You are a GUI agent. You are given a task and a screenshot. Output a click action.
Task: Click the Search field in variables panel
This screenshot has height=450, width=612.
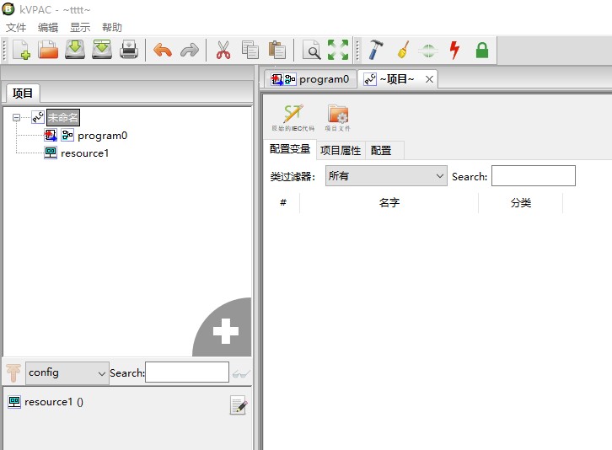[533, 176]
